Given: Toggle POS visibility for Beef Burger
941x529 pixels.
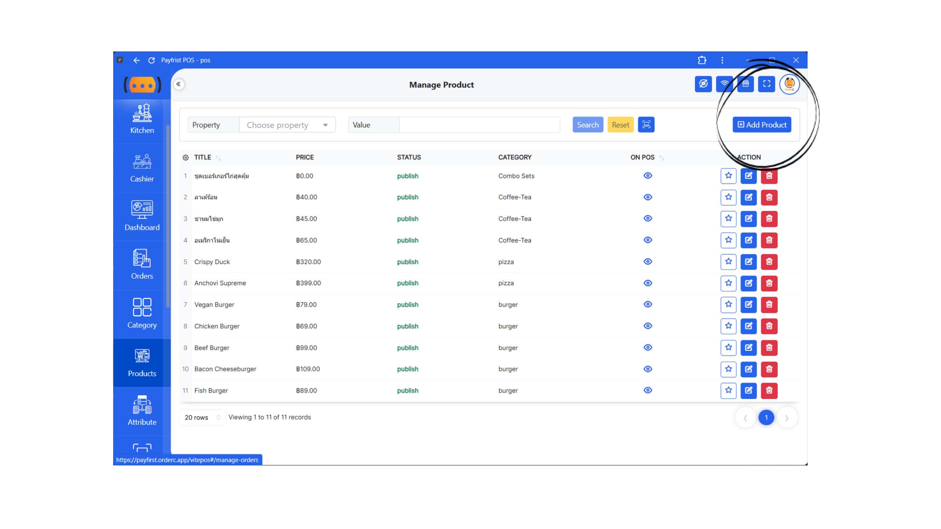Looking at the screenshot, I should tap(648, 348).
